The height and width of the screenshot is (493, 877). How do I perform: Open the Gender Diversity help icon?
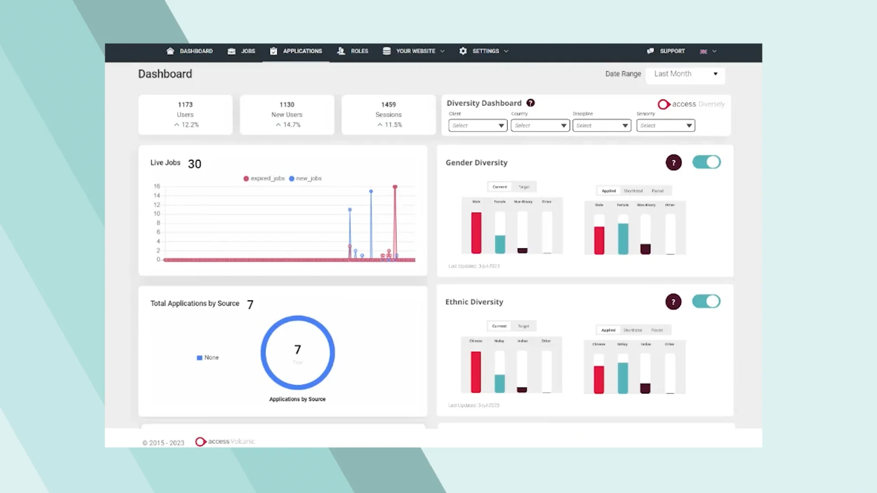pos(673,163)
